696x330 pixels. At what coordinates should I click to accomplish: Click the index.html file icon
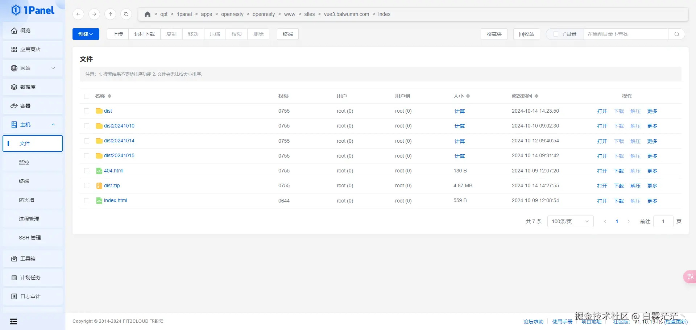coord(99,200)
